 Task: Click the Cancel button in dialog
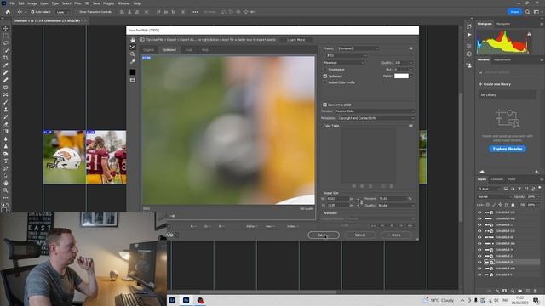coord(359,235)
